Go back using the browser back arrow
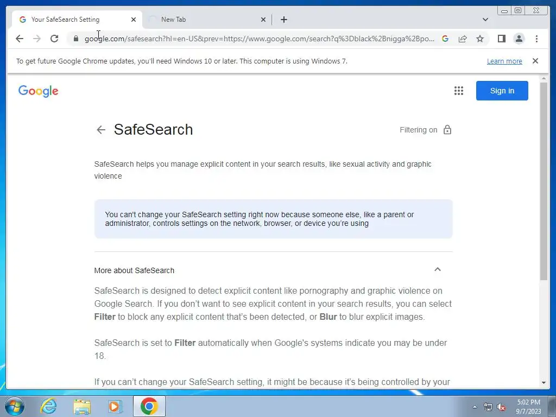The width and height of the screenshot is (556, 417). tap(20, 39)
